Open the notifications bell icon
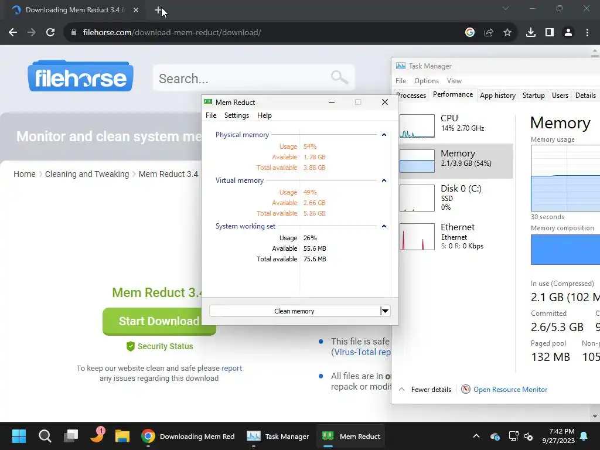Viewport: 600px width, 450px height. point(584,436)
